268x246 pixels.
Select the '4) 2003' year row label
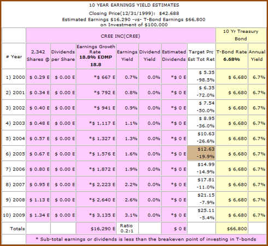coord(14,123)
